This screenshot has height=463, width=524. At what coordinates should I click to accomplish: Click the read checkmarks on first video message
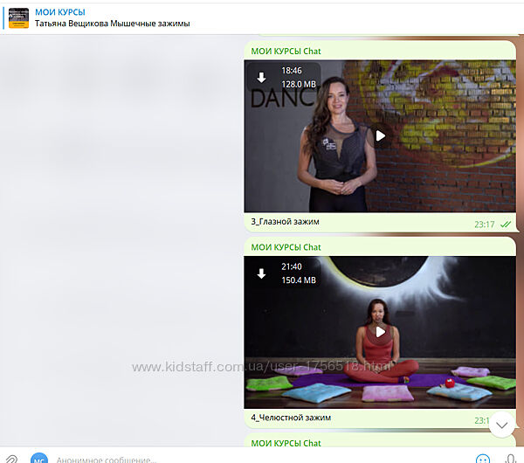[x=506, y=225]
